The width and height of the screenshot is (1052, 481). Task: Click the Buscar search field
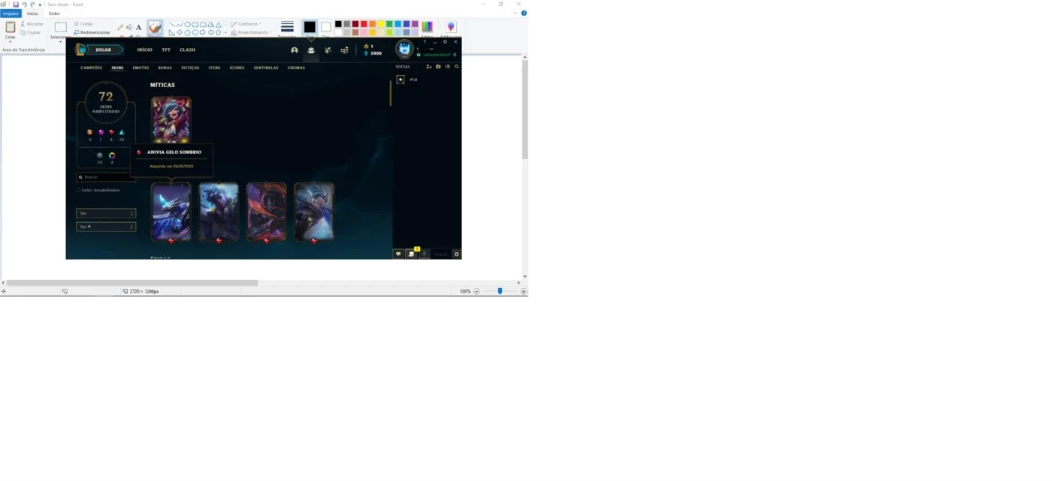click(106, 177)
